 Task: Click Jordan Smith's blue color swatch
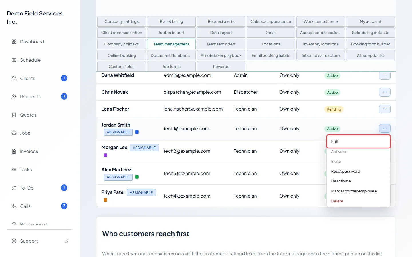click(x=137, y=132)
